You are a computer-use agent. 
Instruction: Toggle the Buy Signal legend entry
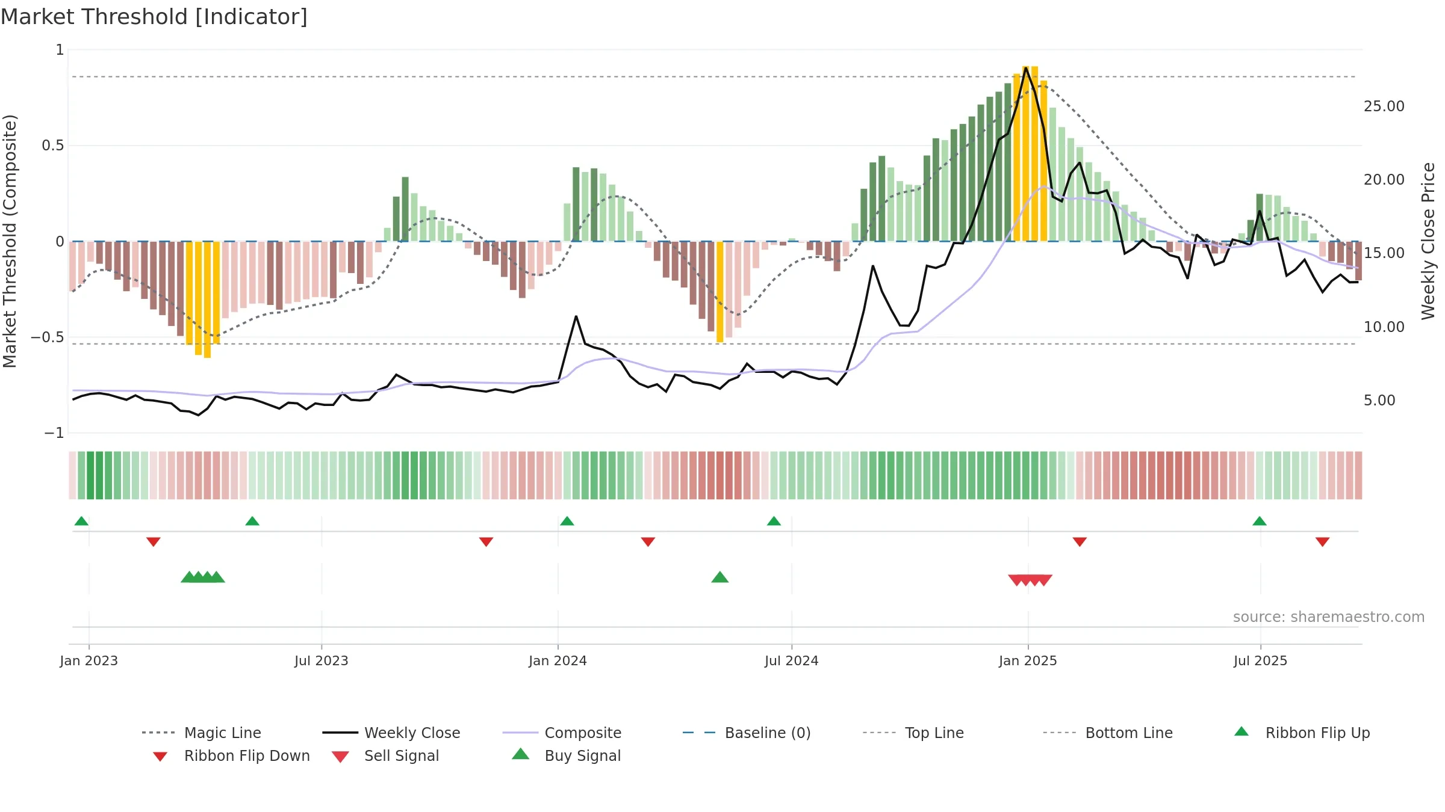tap(566, 755)
